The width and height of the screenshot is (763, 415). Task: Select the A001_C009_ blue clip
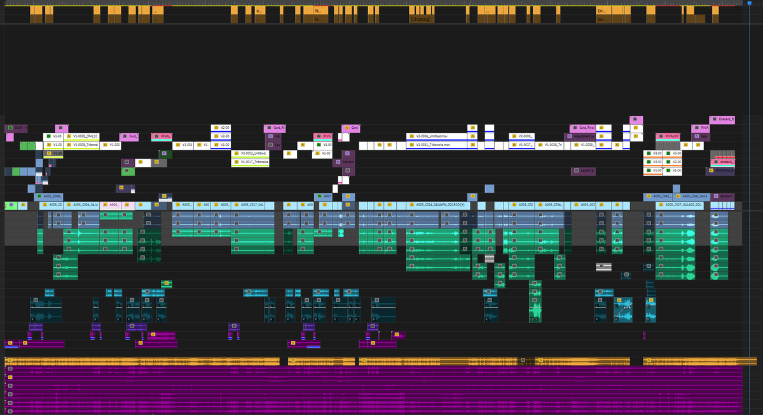click(49, 197)
